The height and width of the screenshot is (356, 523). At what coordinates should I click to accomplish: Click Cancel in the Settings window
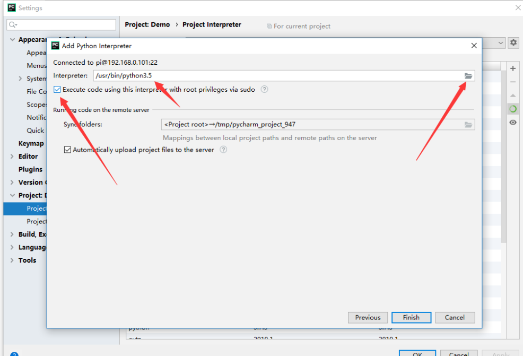(x=459, y=354)
